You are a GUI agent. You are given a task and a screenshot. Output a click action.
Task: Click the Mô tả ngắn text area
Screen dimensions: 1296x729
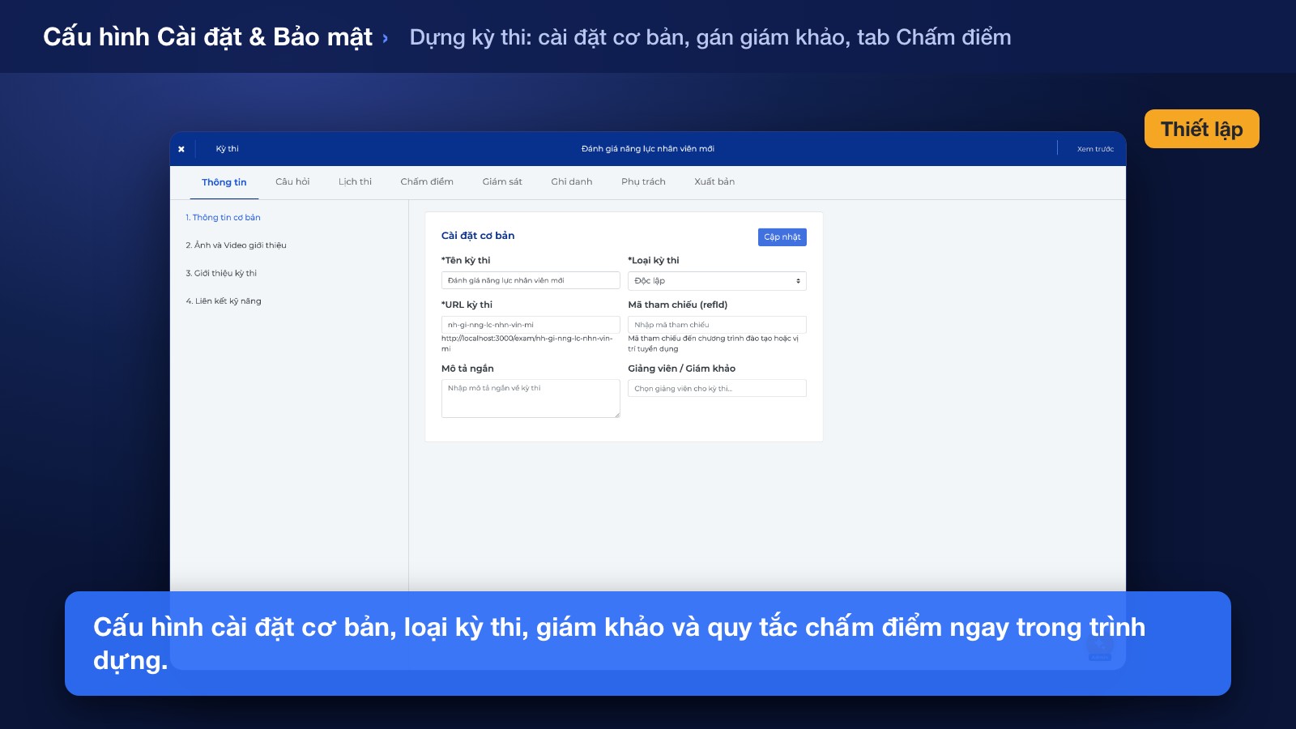pos(531,399)
